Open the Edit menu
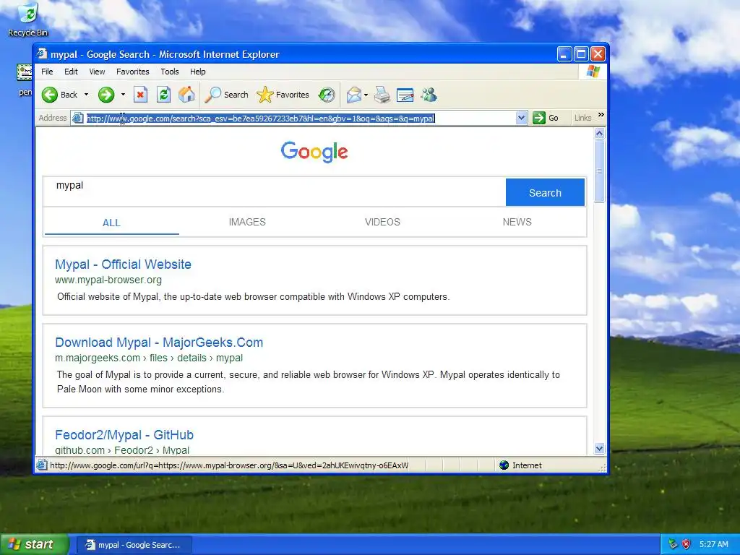The image size is (740, 555). (x=72, y=72)
